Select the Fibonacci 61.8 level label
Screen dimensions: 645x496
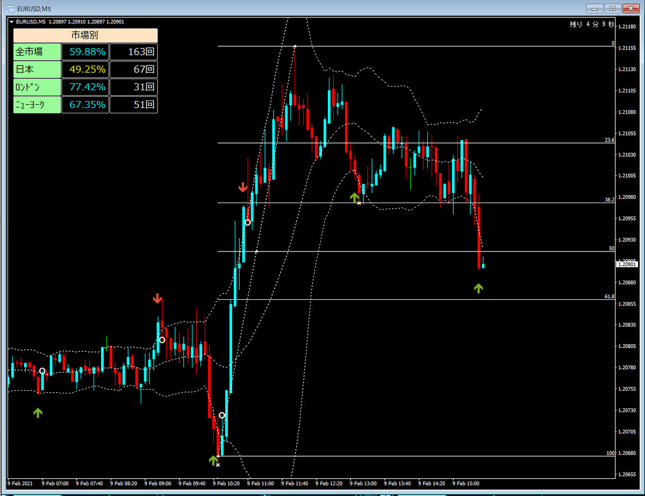609,297
